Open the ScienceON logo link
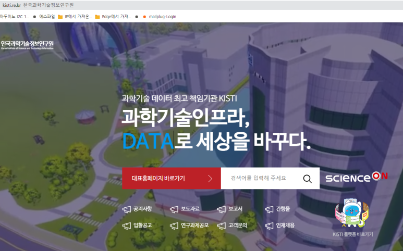Screen dimensions: 403x251 tap(356, 177)
